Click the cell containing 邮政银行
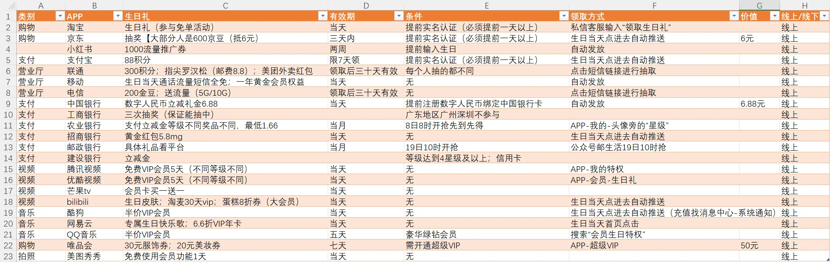Viewport: 830px width, 262px height. [94, 147]
